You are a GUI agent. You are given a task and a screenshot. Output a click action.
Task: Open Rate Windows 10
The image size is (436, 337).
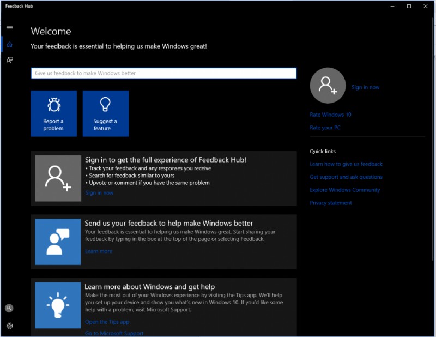coord(330,115)
